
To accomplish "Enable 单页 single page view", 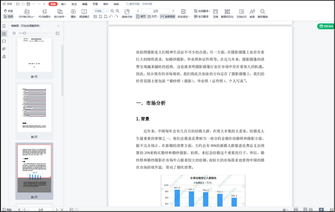I will pyautogui.click(x=141, y=16).
